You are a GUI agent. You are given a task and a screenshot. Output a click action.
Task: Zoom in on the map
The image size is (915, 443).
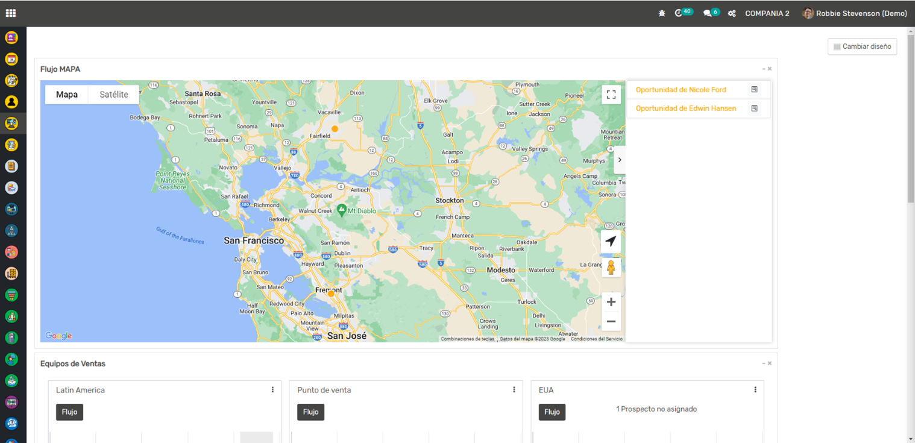[611, 302]
